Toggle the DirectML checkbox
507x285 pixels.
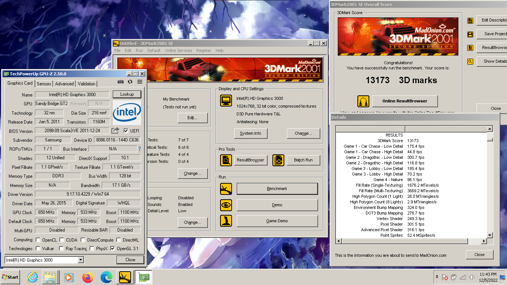point(118,240)
